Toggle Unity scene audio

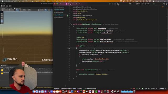tap(49, 10)
